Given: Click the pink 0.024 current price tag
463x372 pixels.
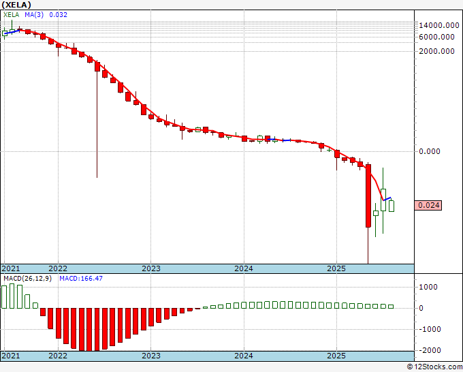Looking at the screenshot, I should coord(428,205).
